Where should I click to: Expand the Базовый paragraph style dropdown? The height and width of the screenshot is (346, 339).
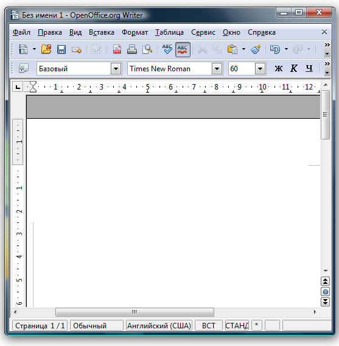pyautogui.click(x=116, y=69)
